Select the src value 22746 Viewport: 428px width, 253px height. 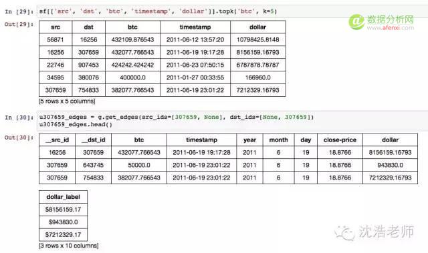click(x=56, y=65)
